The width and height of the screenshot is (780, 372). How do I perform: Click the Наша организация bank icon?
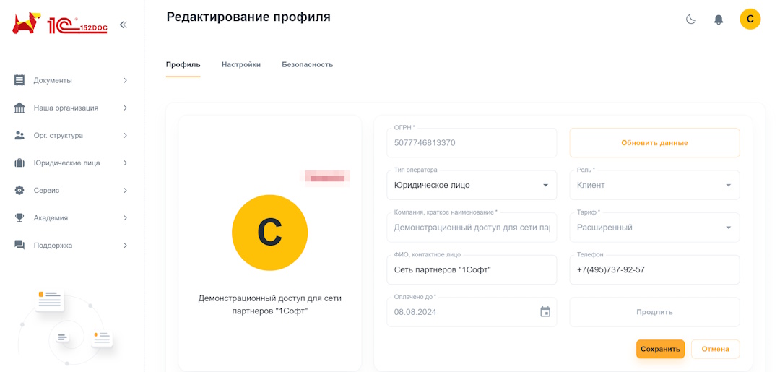pos(19,108)
